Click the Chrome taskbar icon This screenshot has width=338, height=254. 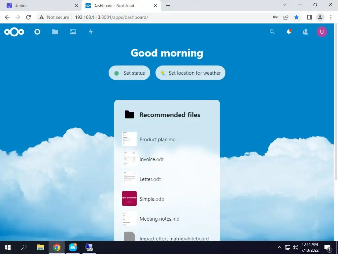[x=57, y=247]
